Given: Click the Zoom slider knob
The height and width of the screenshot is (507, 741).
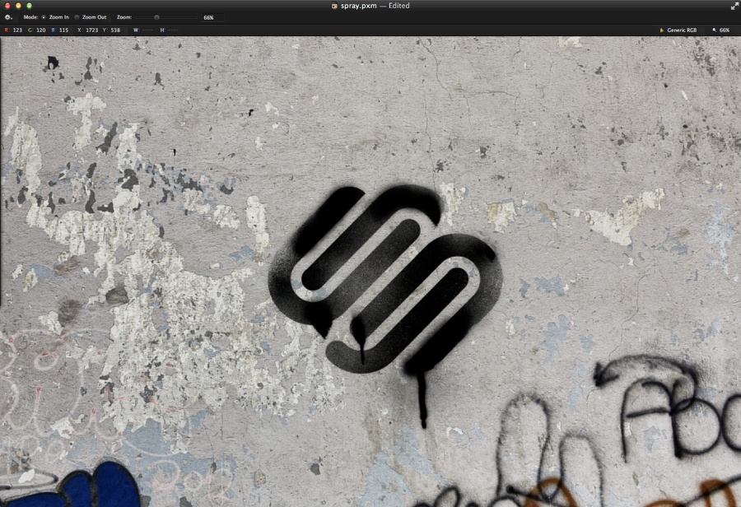Looking at the screenshot, I should coord(156,17).
